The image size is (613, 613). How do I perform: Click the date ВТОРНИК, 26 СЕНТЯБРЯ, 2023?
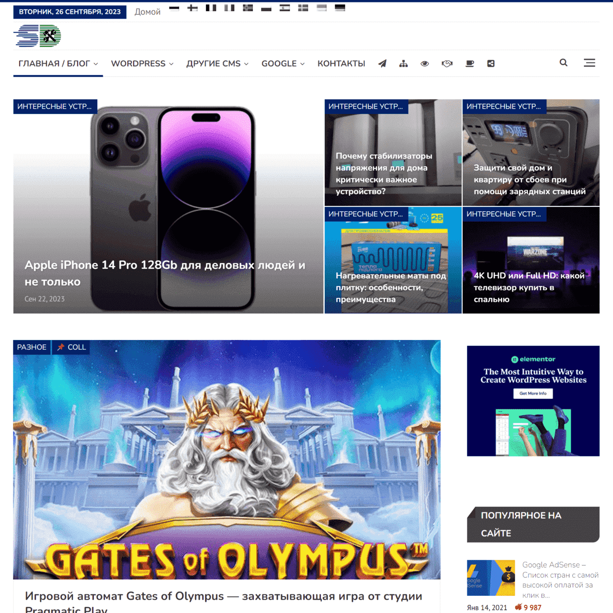[x=70, y=11]
